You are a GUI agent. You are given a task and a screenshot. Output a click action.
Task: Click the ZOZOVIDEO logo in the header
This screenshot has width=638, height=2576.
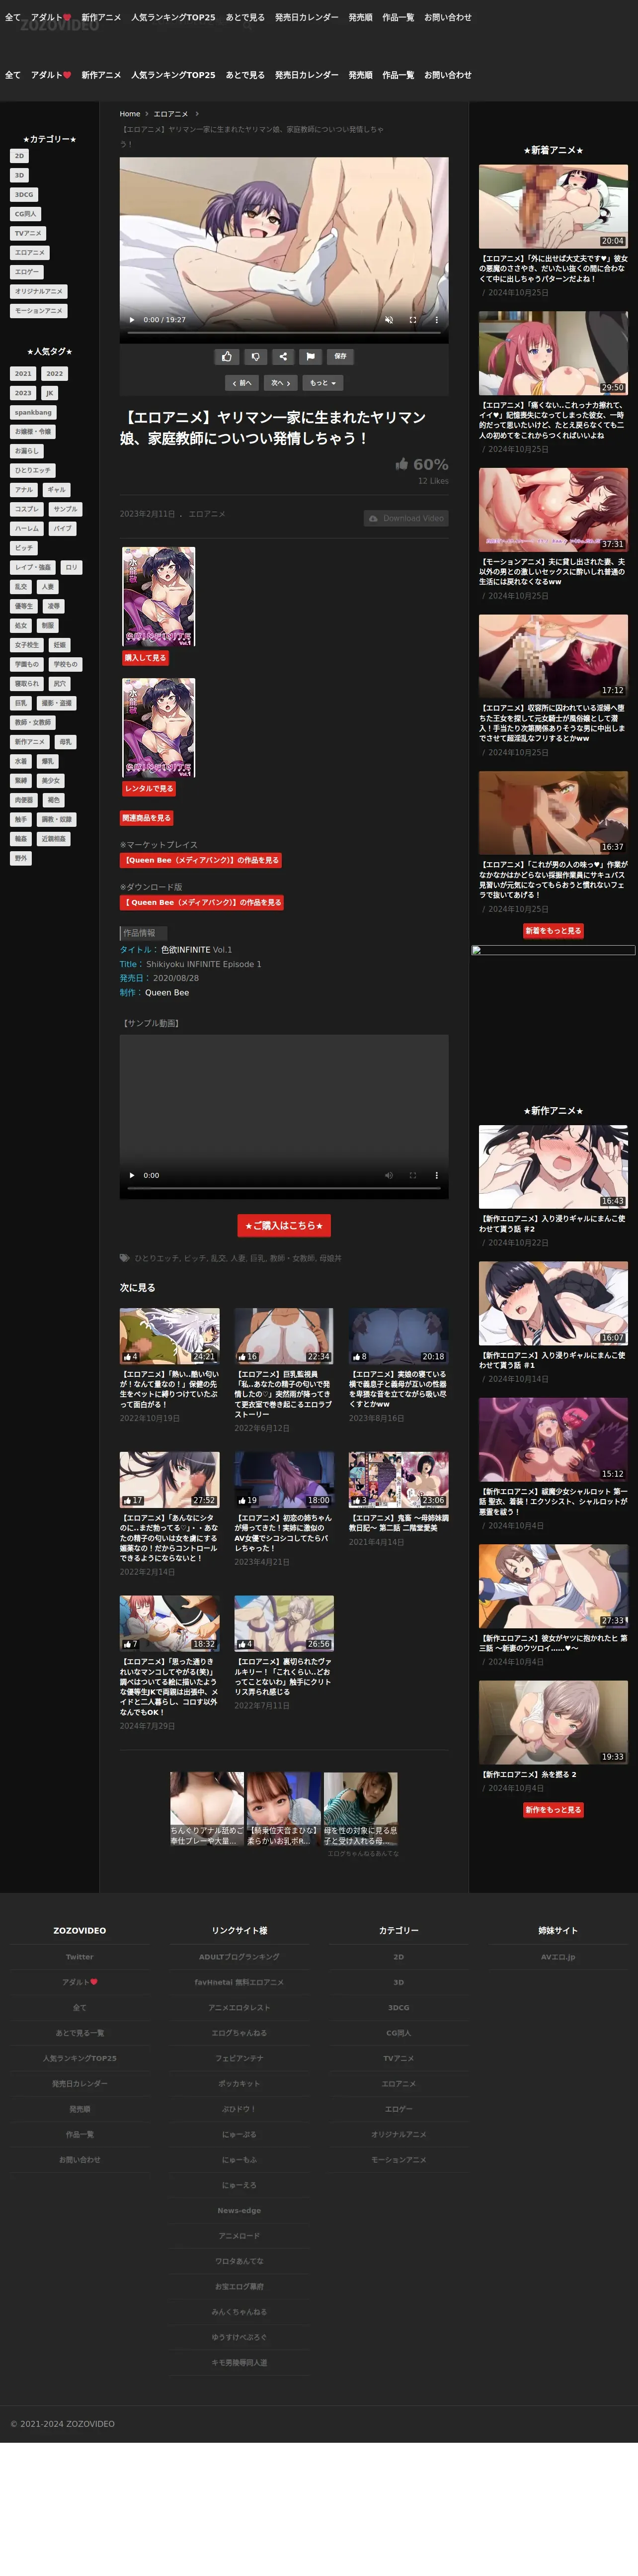tap(59, 25)
